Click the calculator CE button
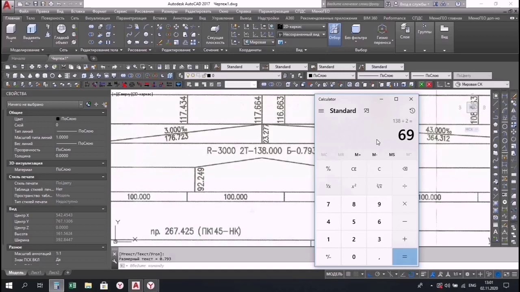This screenshot has height=292, width=520. coord(354,169)
